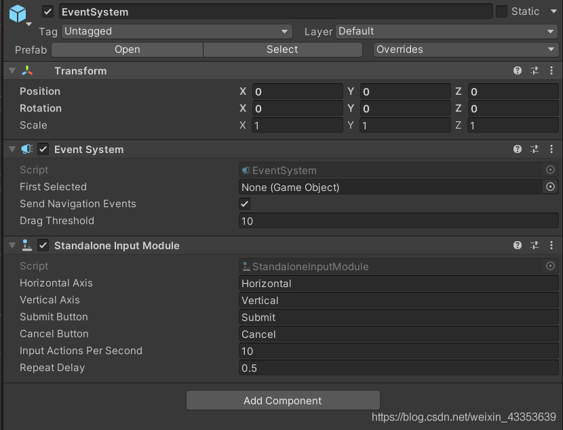The width and height of the screenshot is (563, 430).
Task: Toggle the GameObject active checkbox
Action: click(47, 12)
